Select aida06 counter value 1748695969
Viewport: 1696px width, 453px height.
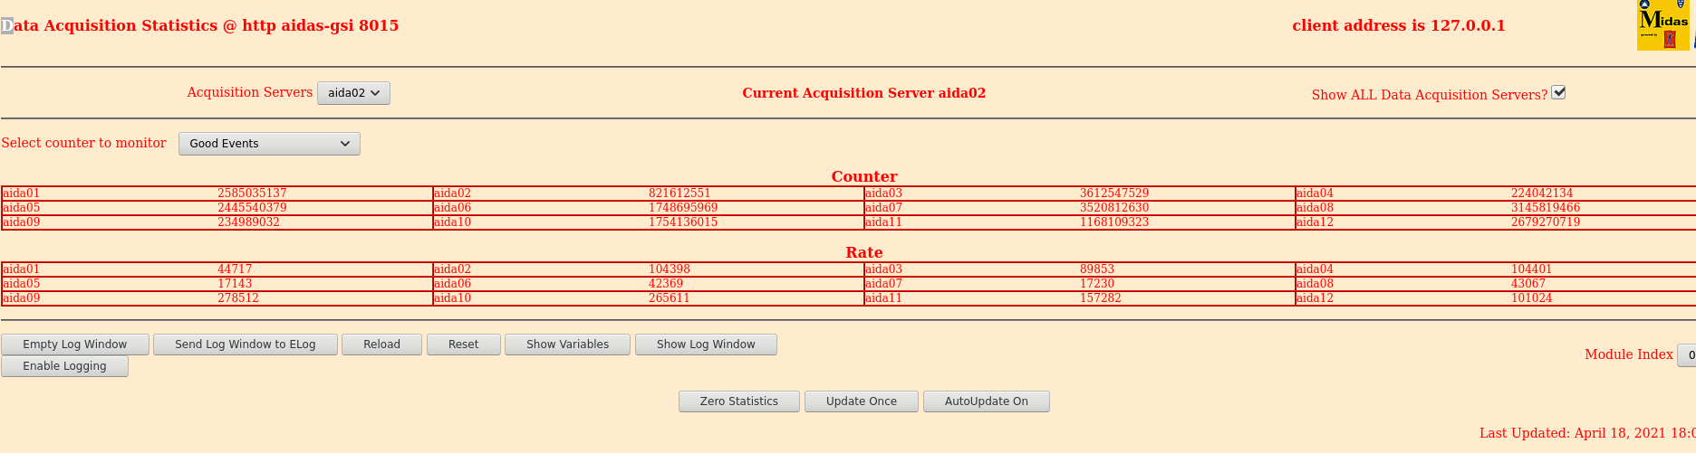point(683,208)
